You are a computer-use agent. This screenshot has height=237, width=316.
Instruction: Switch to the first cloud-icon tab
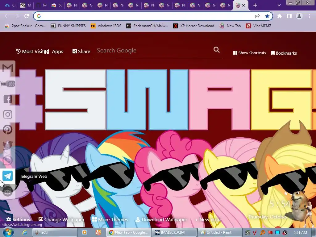10,6
